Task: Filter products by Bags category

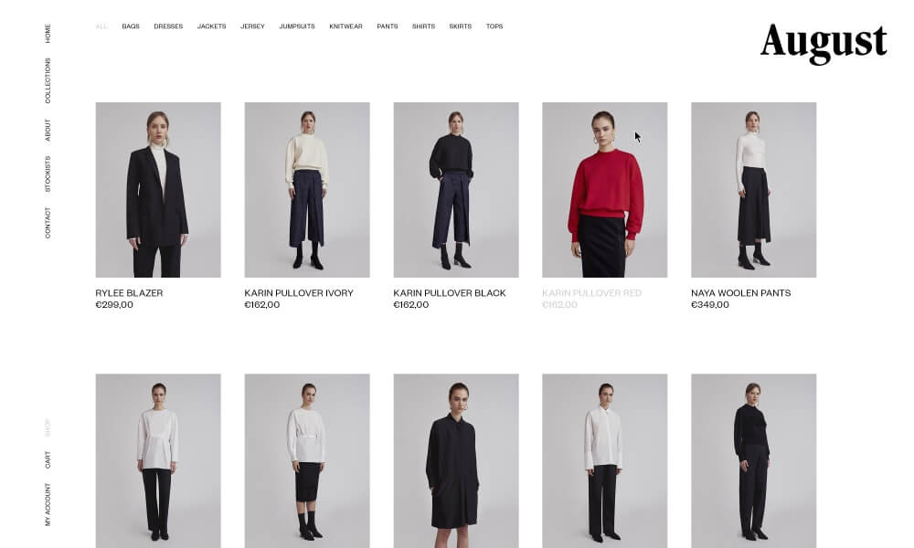Action: pos(131,26)
